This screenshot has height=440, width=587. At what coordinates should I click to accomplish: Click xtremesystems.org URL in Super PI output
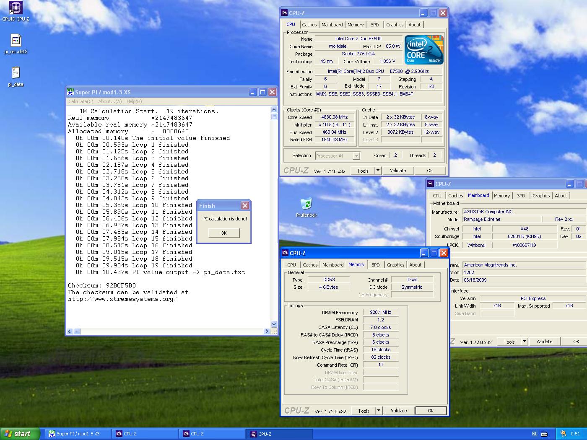click(x=122, y=299)
